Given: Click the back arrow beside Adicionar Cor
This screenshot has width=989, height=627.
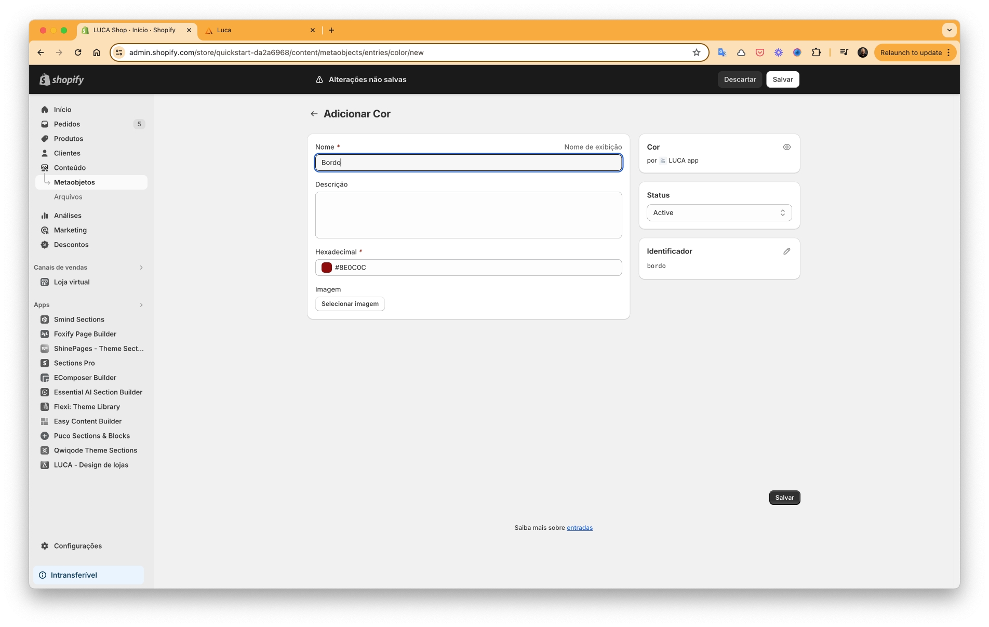Looking at the screenshot, I should point(314,114).
